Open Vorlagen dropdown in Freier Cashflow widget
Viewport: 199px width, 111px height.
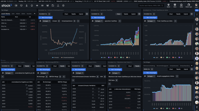coord(151,21)
